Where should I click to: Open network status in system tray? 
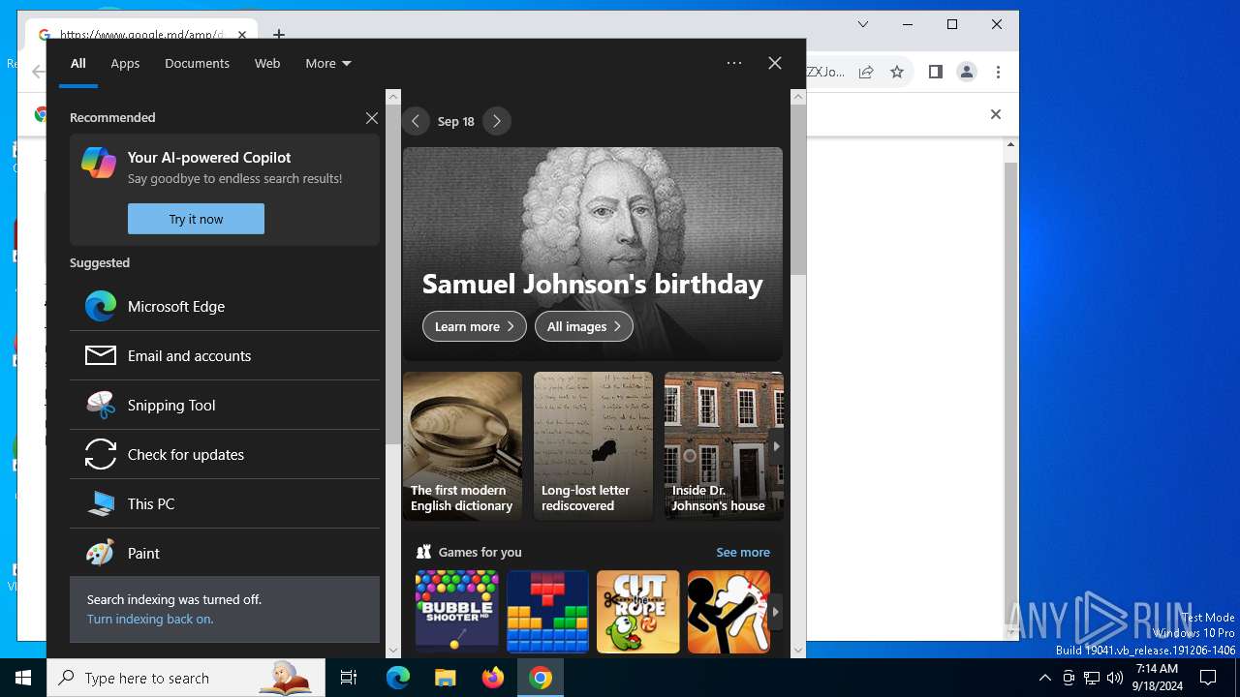pos(1092,678)
